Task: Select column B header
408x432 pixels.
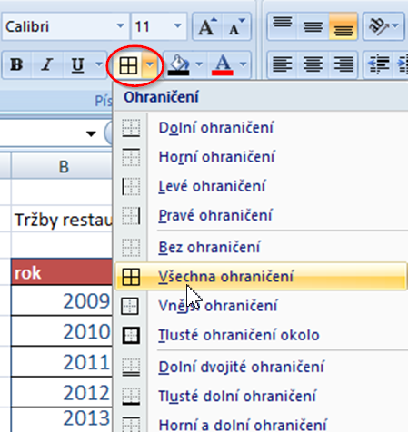Action: tap(62, 166)
